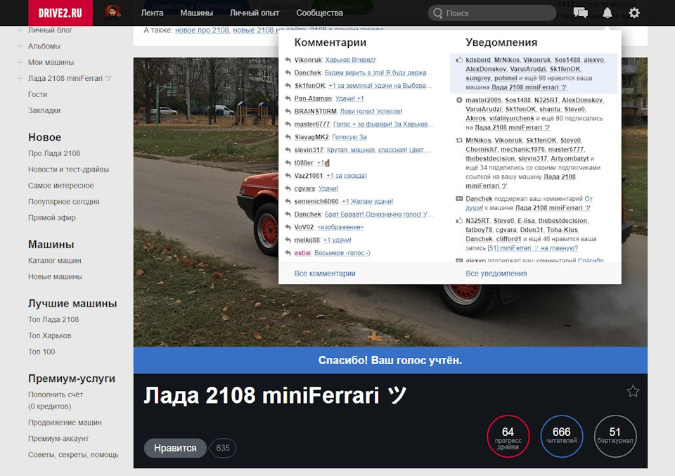Open Каталог машин sidebar link
The width and height of the screenshot is (675, 476).
pos(55,260)
